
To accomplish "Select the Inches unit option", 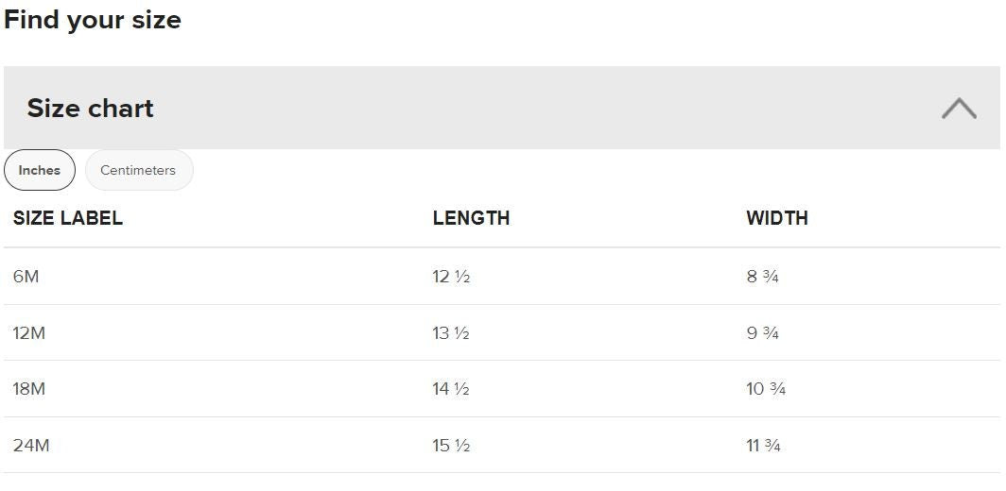I will point(40,170).
